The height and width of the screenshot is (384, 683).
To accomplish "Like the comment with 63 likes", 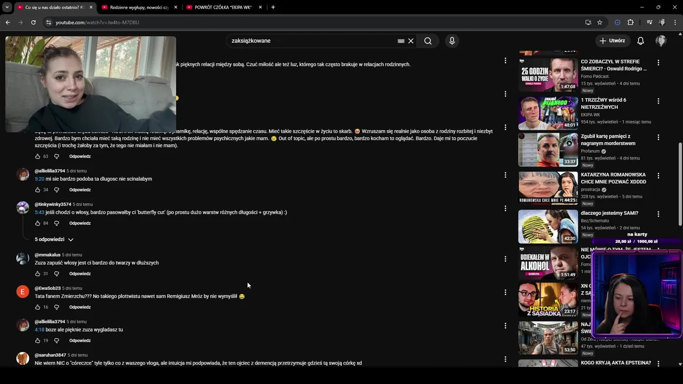I will [37, 157].
